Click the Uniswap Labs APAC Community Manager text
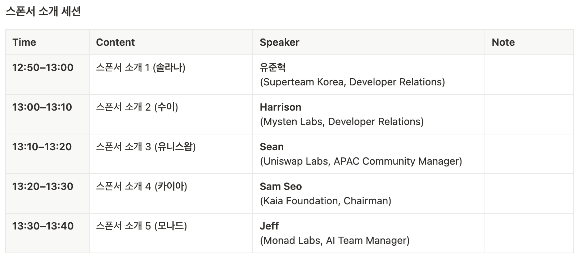The width and height of the screenshot is (581, 263). tap(361, 161)
